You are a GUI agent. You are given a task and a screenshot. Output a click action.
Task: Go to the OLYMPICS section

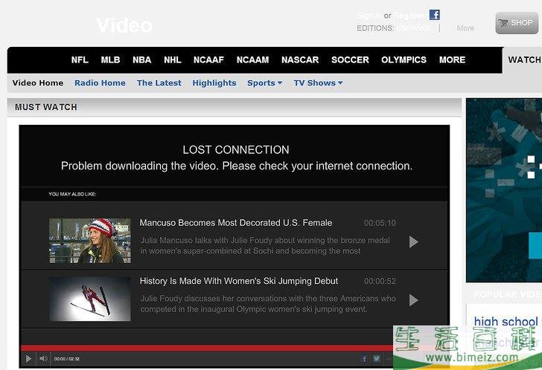[x=404, y=60]
